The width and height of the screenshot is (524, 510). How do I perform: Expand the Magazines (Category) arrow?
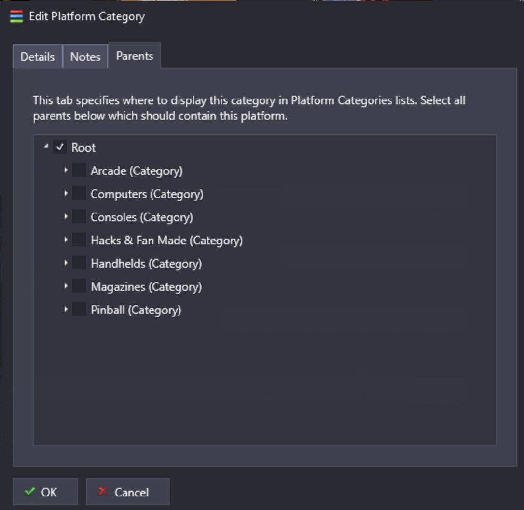pos(66,286)
